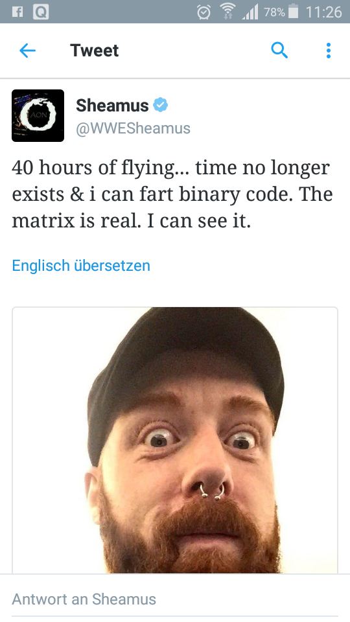Tap the Wi-Fi status icon
This screenshot has height=622, width=350.
[227, 12]
